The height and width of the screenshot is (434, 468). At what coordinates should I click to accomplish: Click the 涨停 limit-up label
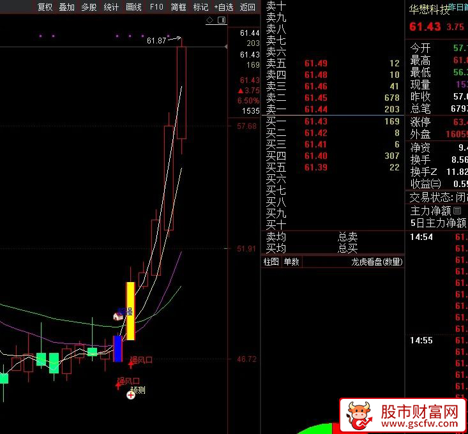click(x=420, y=122)
